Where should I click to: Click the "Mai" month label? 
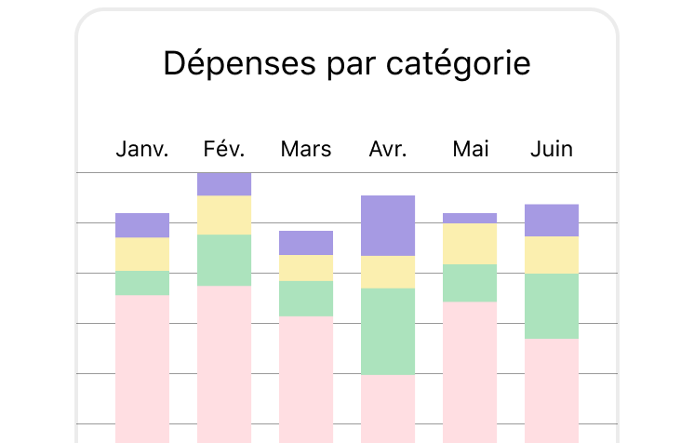[470, 149]
